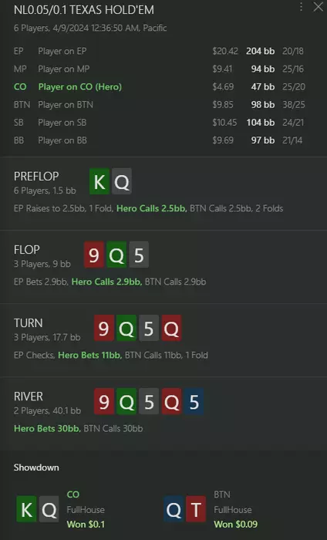Select BTN's red Ten showdown card

click(x=196, y=509)
